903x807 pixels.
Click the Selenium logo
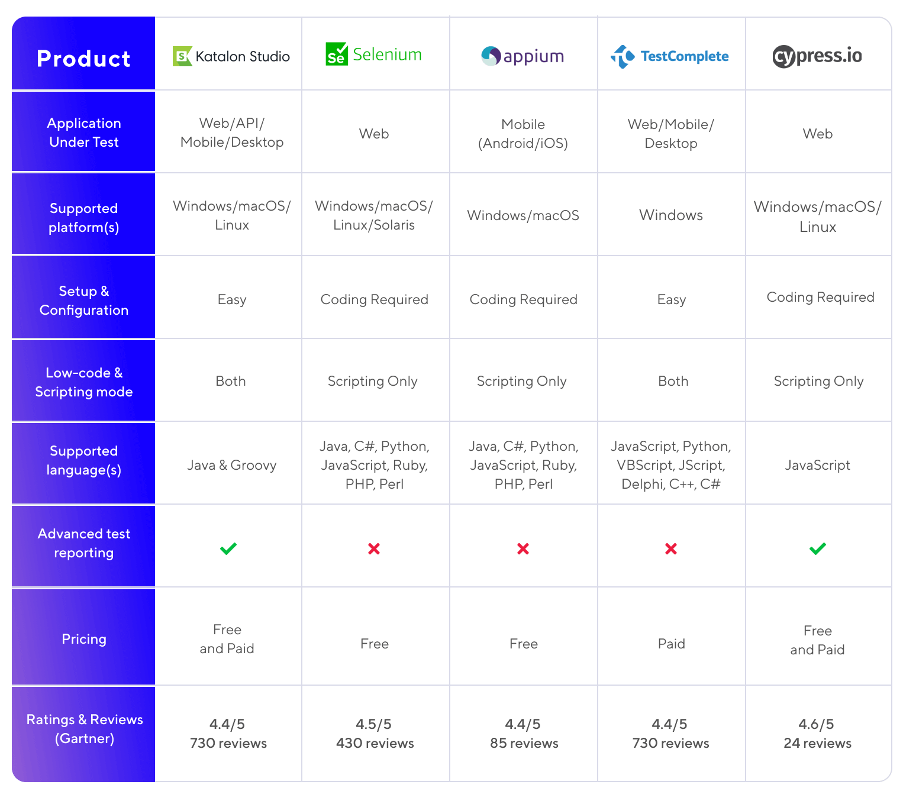click(x=373, y=54)
